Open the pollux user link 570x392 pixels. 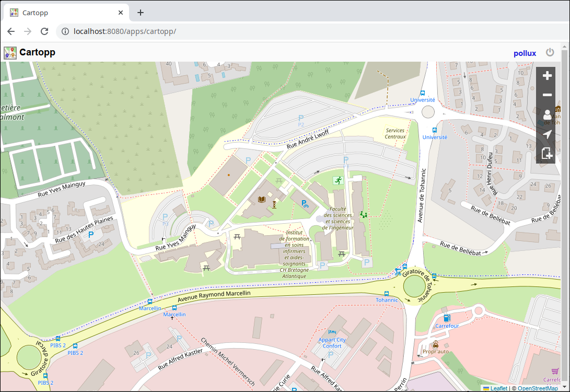pyautogui.click(x=525, y=53)
